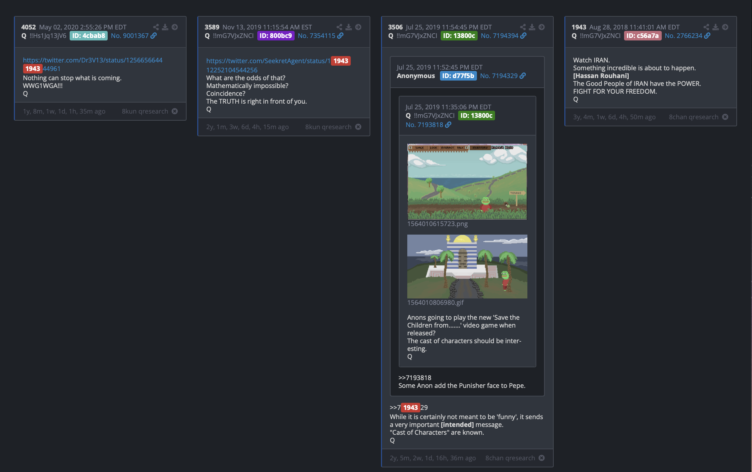Image resolution: width=752 pixels, height=472 pixels.
Task: Click the arrow icon on post 1943
Action: (725, 27)
